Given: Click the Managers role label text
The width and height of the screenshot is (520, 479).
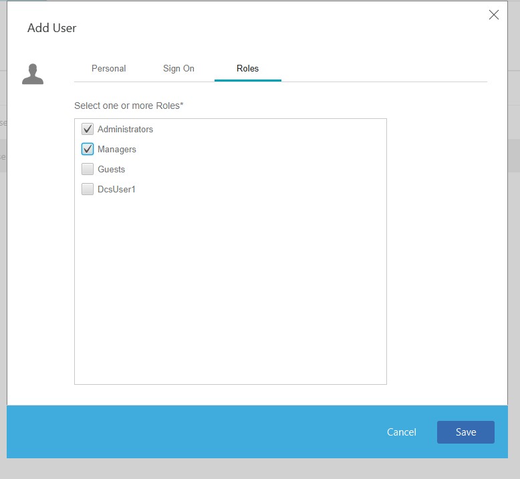Looking at the screenshot, I should (x=117, y=149).
